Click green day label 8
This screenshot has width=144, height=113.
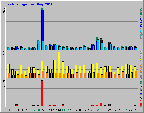(x=39, y=110)
